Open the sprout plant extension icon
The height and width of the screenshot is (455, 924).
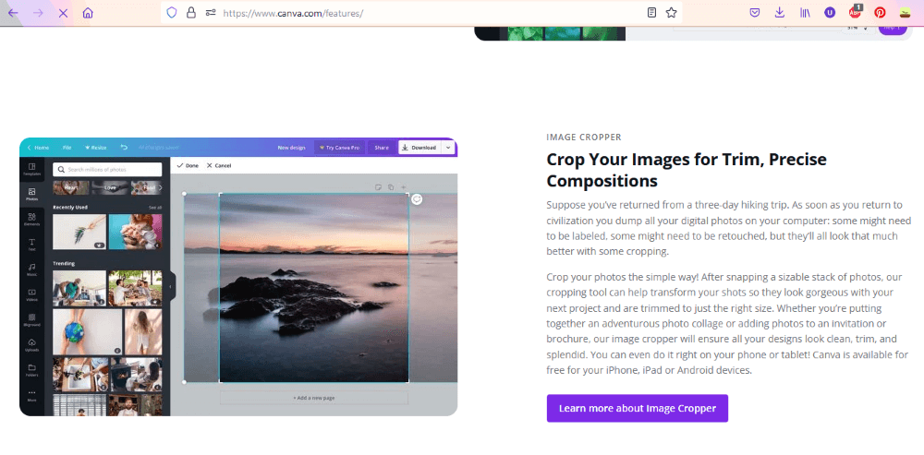pyautogui.click(x=906, y=12)
